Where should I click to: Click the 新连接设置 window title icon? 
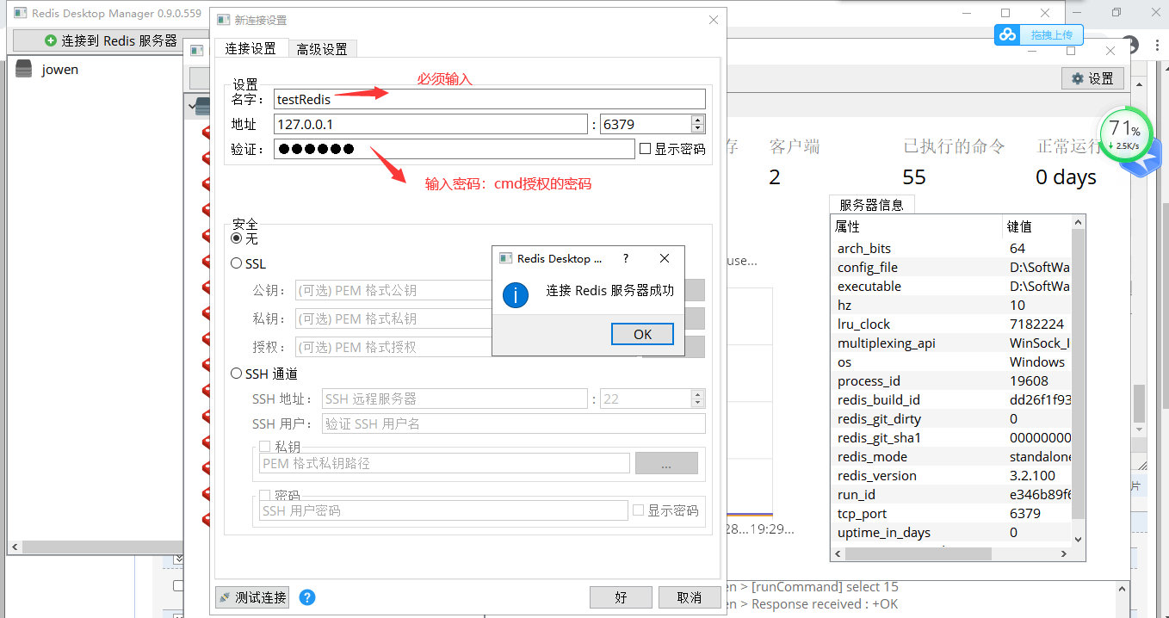pyautogui.click(x=223, y=20)
